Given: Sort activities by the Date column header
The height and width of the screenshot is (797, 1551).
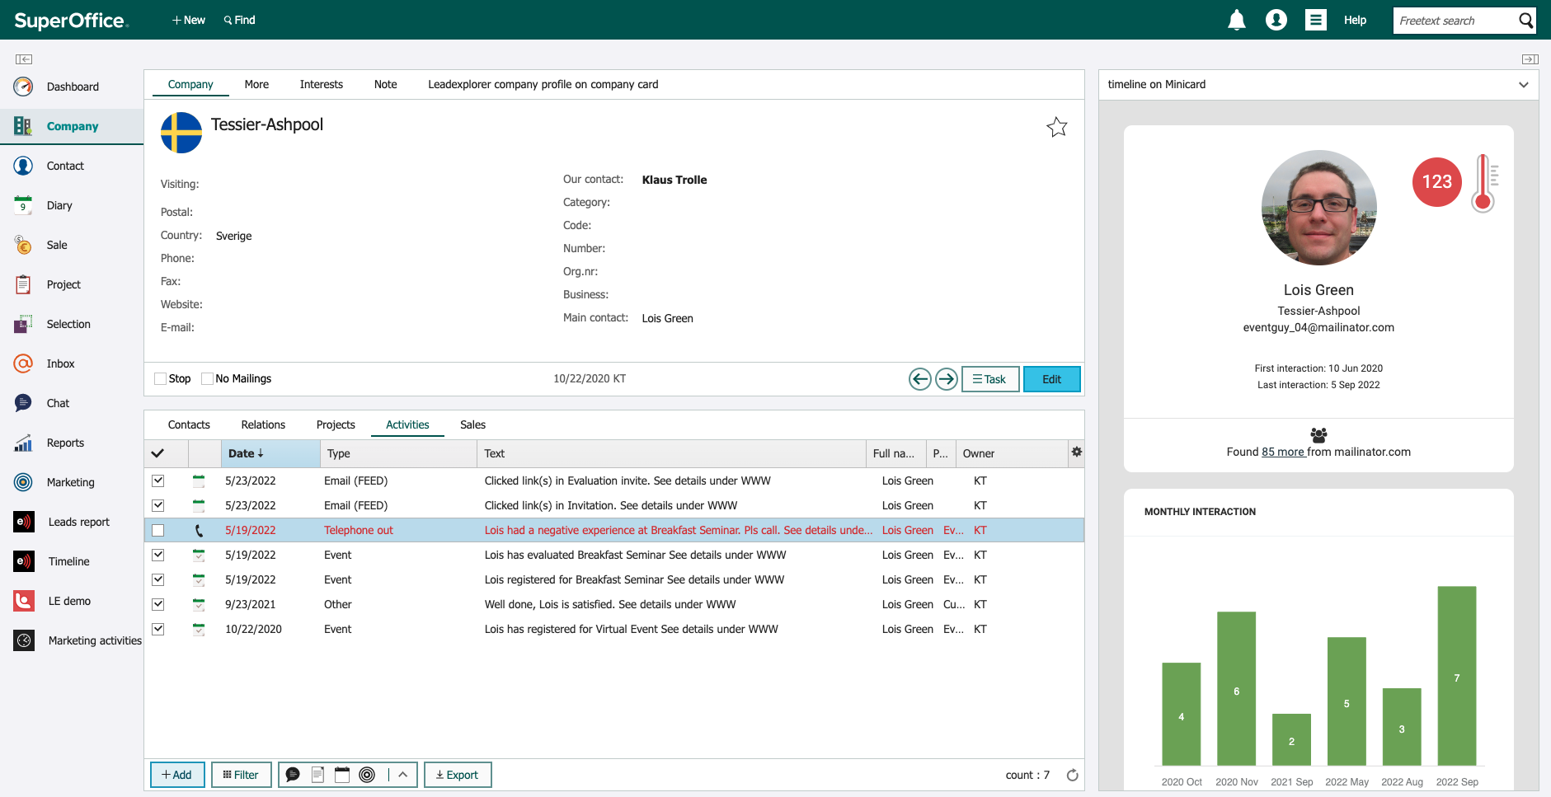Looking at the screenshot, I should coord(270,453).
